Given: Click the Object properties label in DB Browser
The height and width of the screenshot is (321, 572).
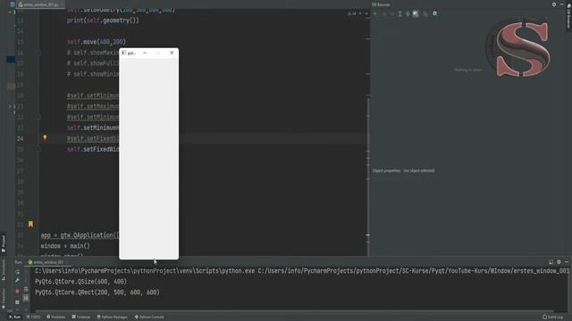Looking at the screenshot, I should click(387, 170).
